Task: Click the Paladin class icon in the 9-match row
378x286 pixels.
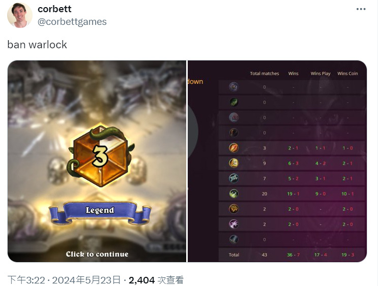Action: [x=234, y=163]
